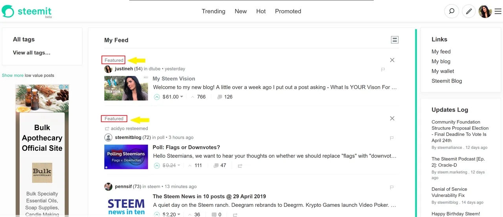Toggle the feed layout view icon
The image size is (503, 217).
click(395, 40)
